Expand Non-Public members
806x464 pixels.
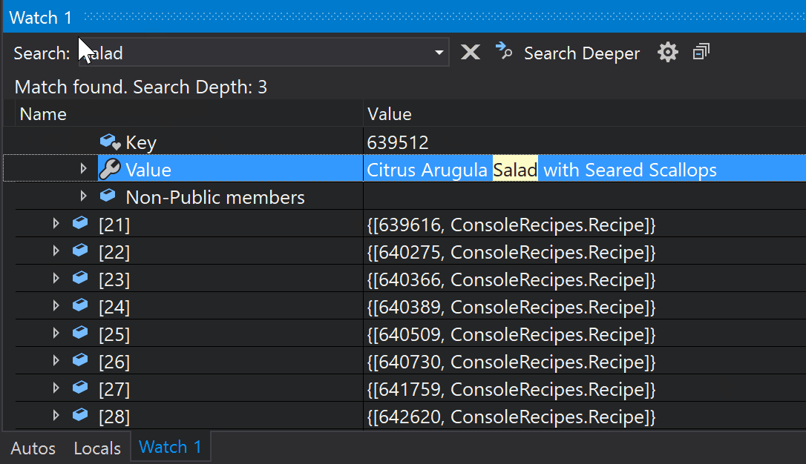(x=84, y=196)
